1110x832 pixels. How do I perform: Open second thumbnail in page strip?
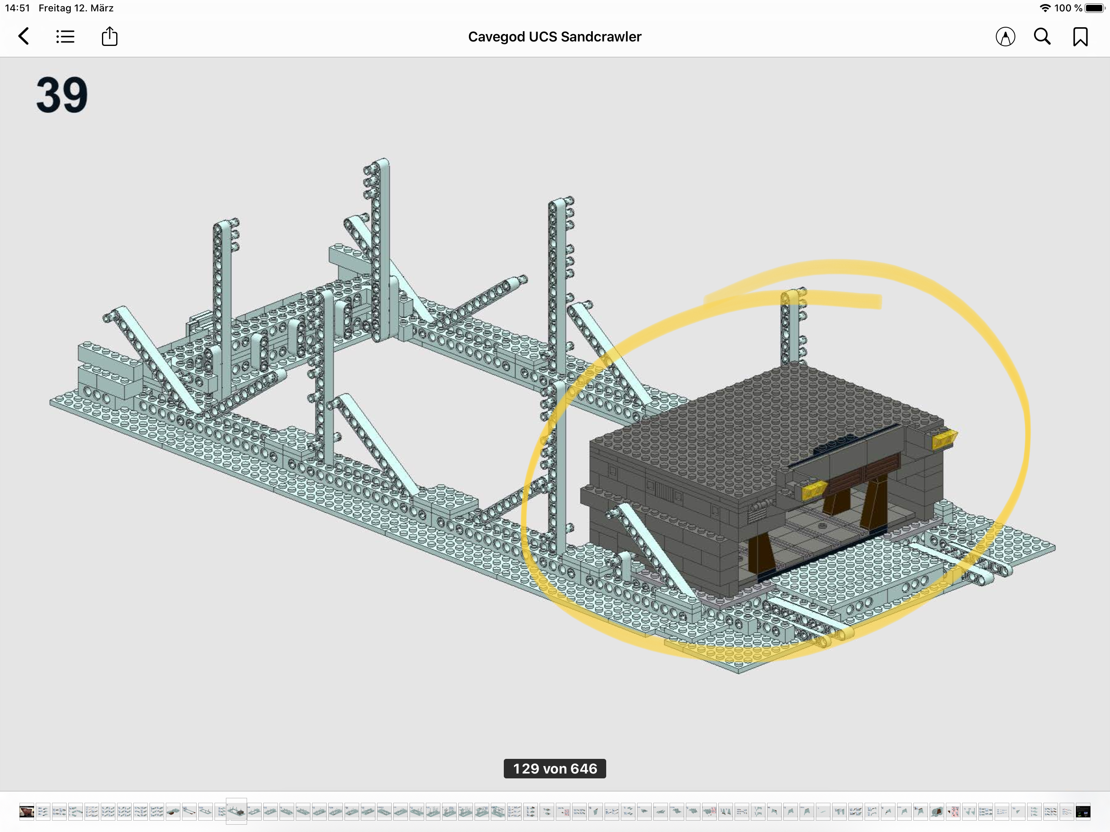pyautogui.click(x=43, y=811)
